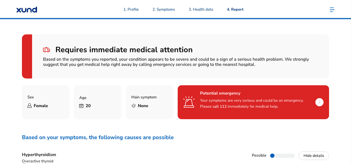Screen dimensions: 351x164
Task: Open the hamburger menu icon
Action: 332,9
